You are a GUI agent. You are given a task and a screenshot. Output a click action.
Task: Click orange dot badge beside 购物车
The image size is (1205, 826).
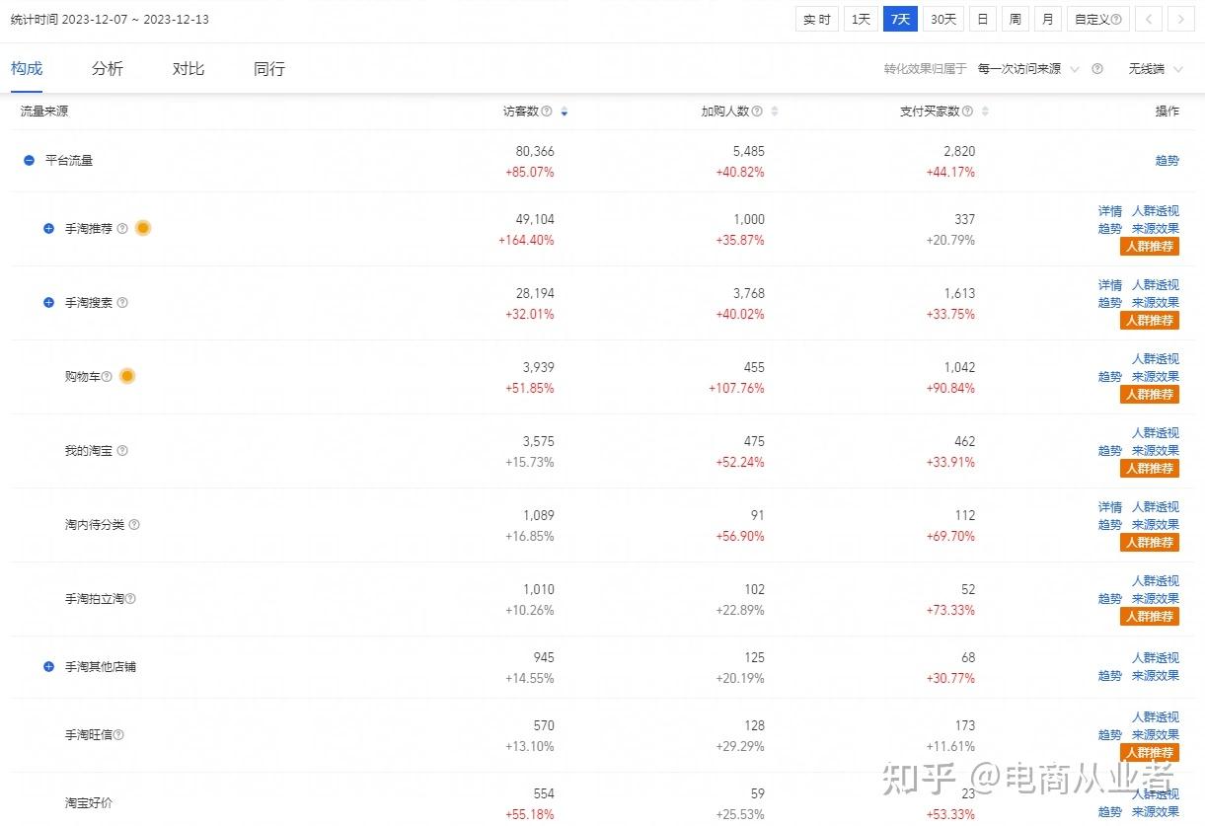[x=127, y=376]
